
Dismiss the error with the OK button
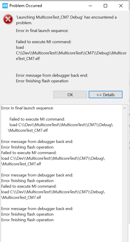pyautogui.click(x=70, y=95)
